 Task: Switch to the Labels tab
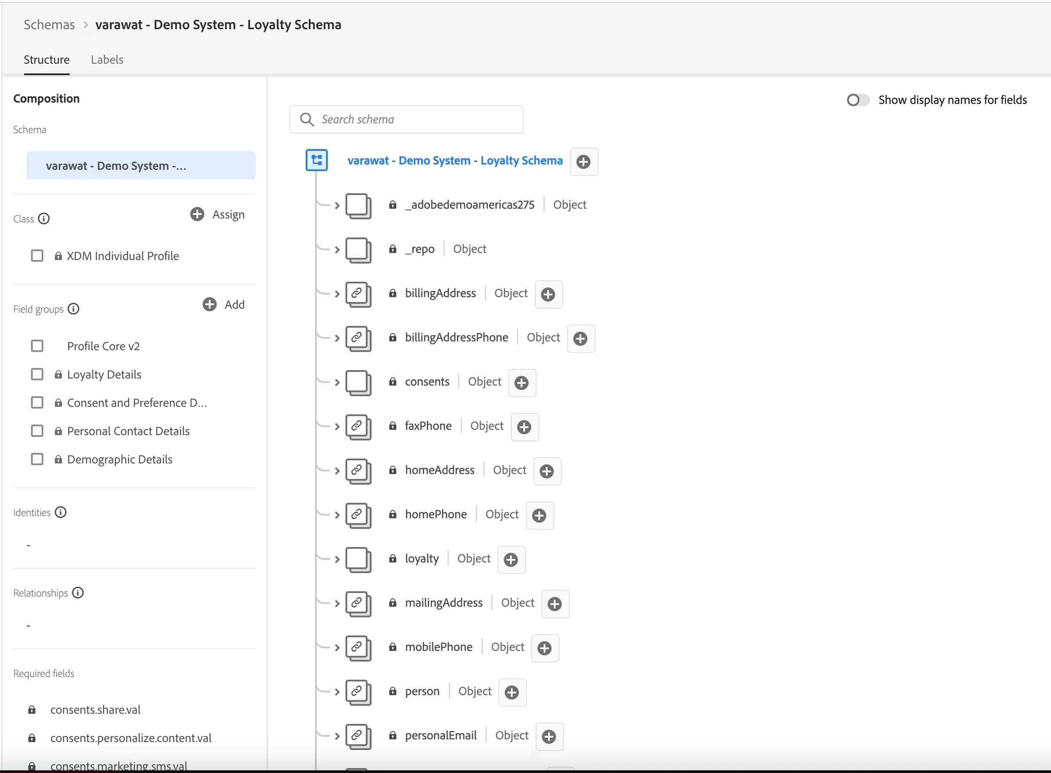tap(107, 59)
